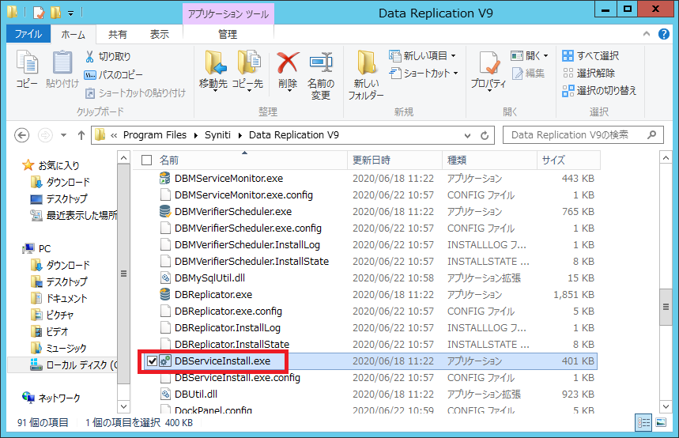Screen dimensions: 679x438
Task: Click Select all (すべて選択)
Action: [x=590, y=56]
